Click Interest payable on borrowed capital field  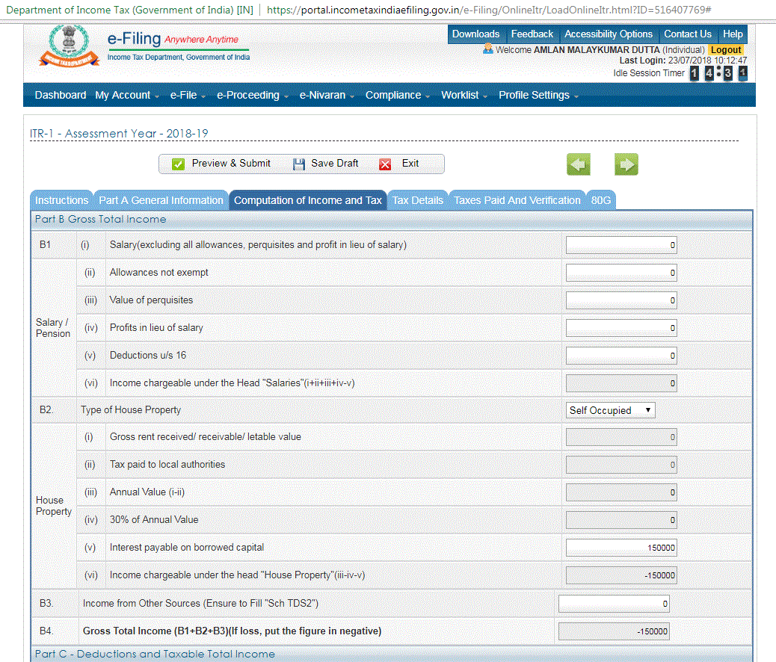621,548
